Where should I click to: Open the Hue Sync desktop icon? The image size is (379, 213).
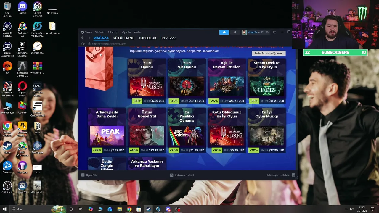[23, 167]
